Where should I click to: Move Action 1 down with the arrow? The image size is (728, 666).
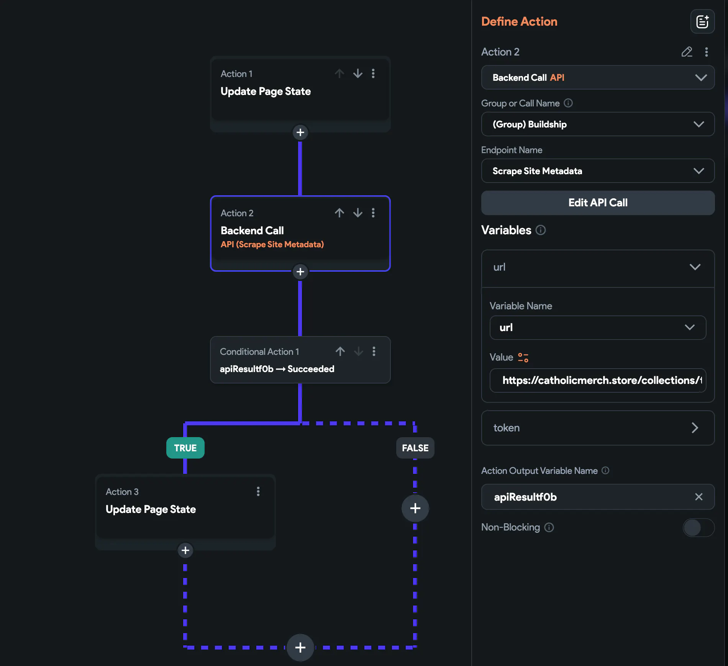click(x=358, y=73)
